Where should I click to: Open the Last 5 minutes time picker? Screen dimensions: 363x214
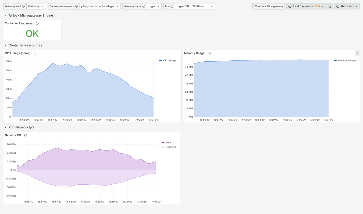(x=306, y=6)
